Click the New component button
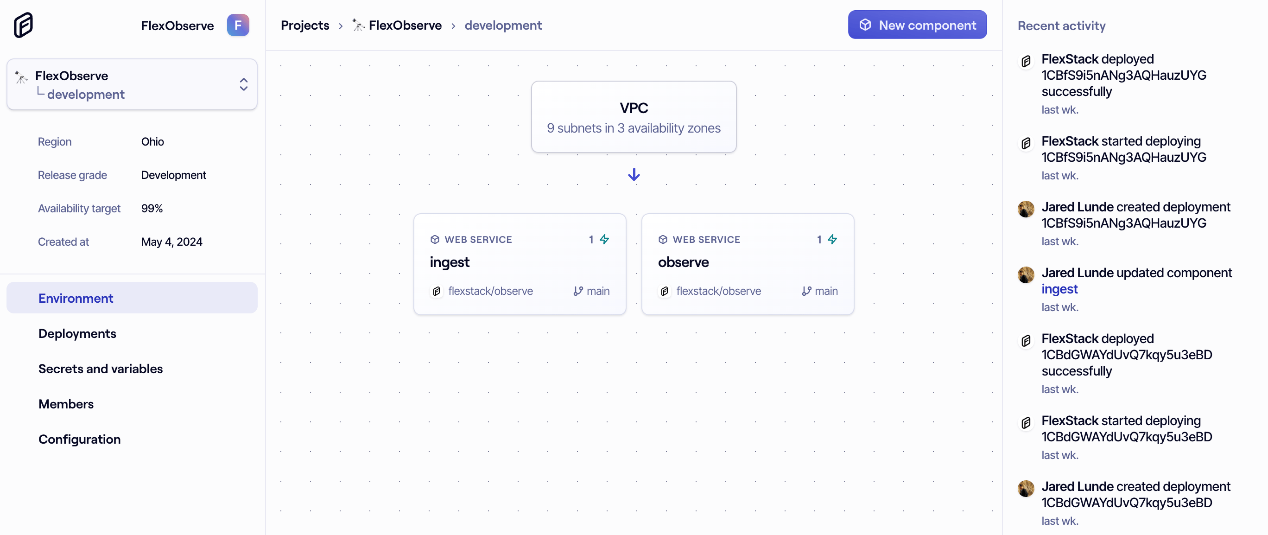This screenshot has width=1268, height=535. (917, 25)
